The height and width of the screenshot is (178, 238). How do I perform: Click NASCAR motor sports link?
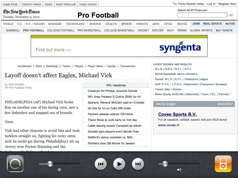178,94
